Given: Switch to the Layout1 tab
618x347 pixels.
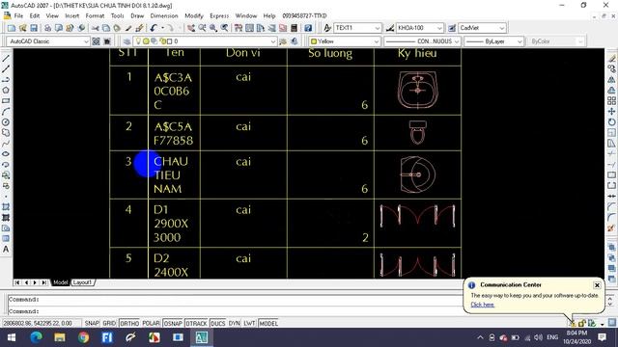Looking at the screenshot, I should coord(82,282).
